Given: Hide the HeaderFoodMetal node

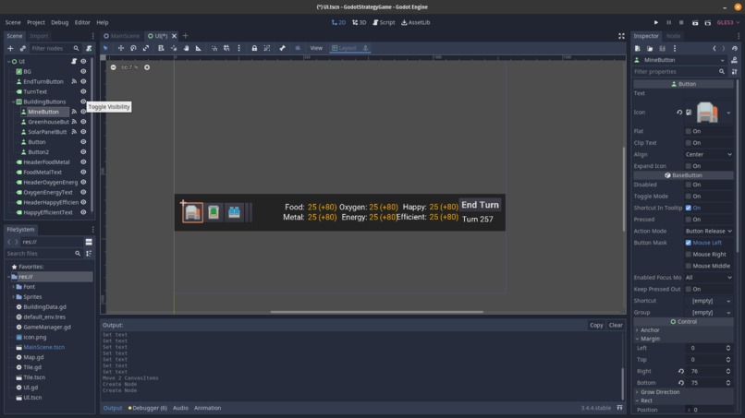Looking at the screenshot, I should 83,162.
